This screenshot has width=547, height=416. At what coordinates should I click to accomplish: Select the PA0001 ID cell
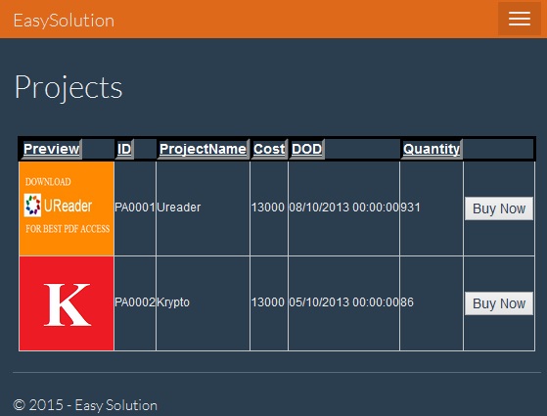[x=135, y=208]
